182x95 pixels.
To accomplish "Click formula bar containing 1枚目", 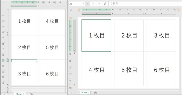I will point(145,4).
